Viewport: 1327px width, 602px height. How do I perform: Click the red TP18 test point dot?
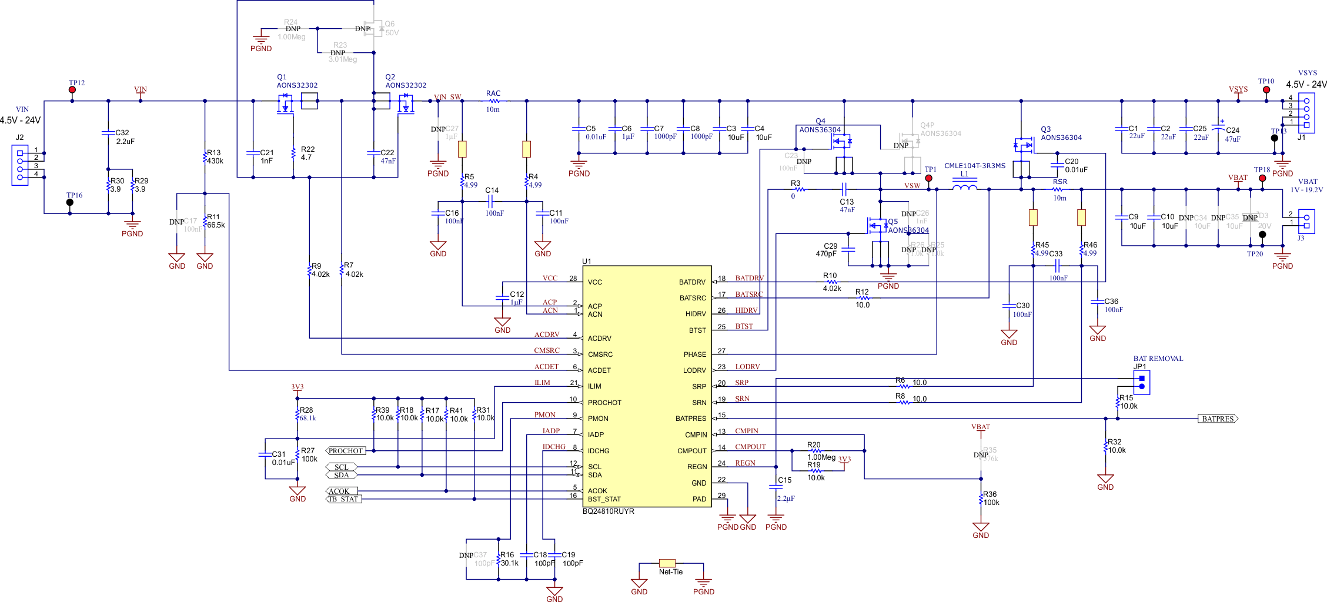[1262, 178]
